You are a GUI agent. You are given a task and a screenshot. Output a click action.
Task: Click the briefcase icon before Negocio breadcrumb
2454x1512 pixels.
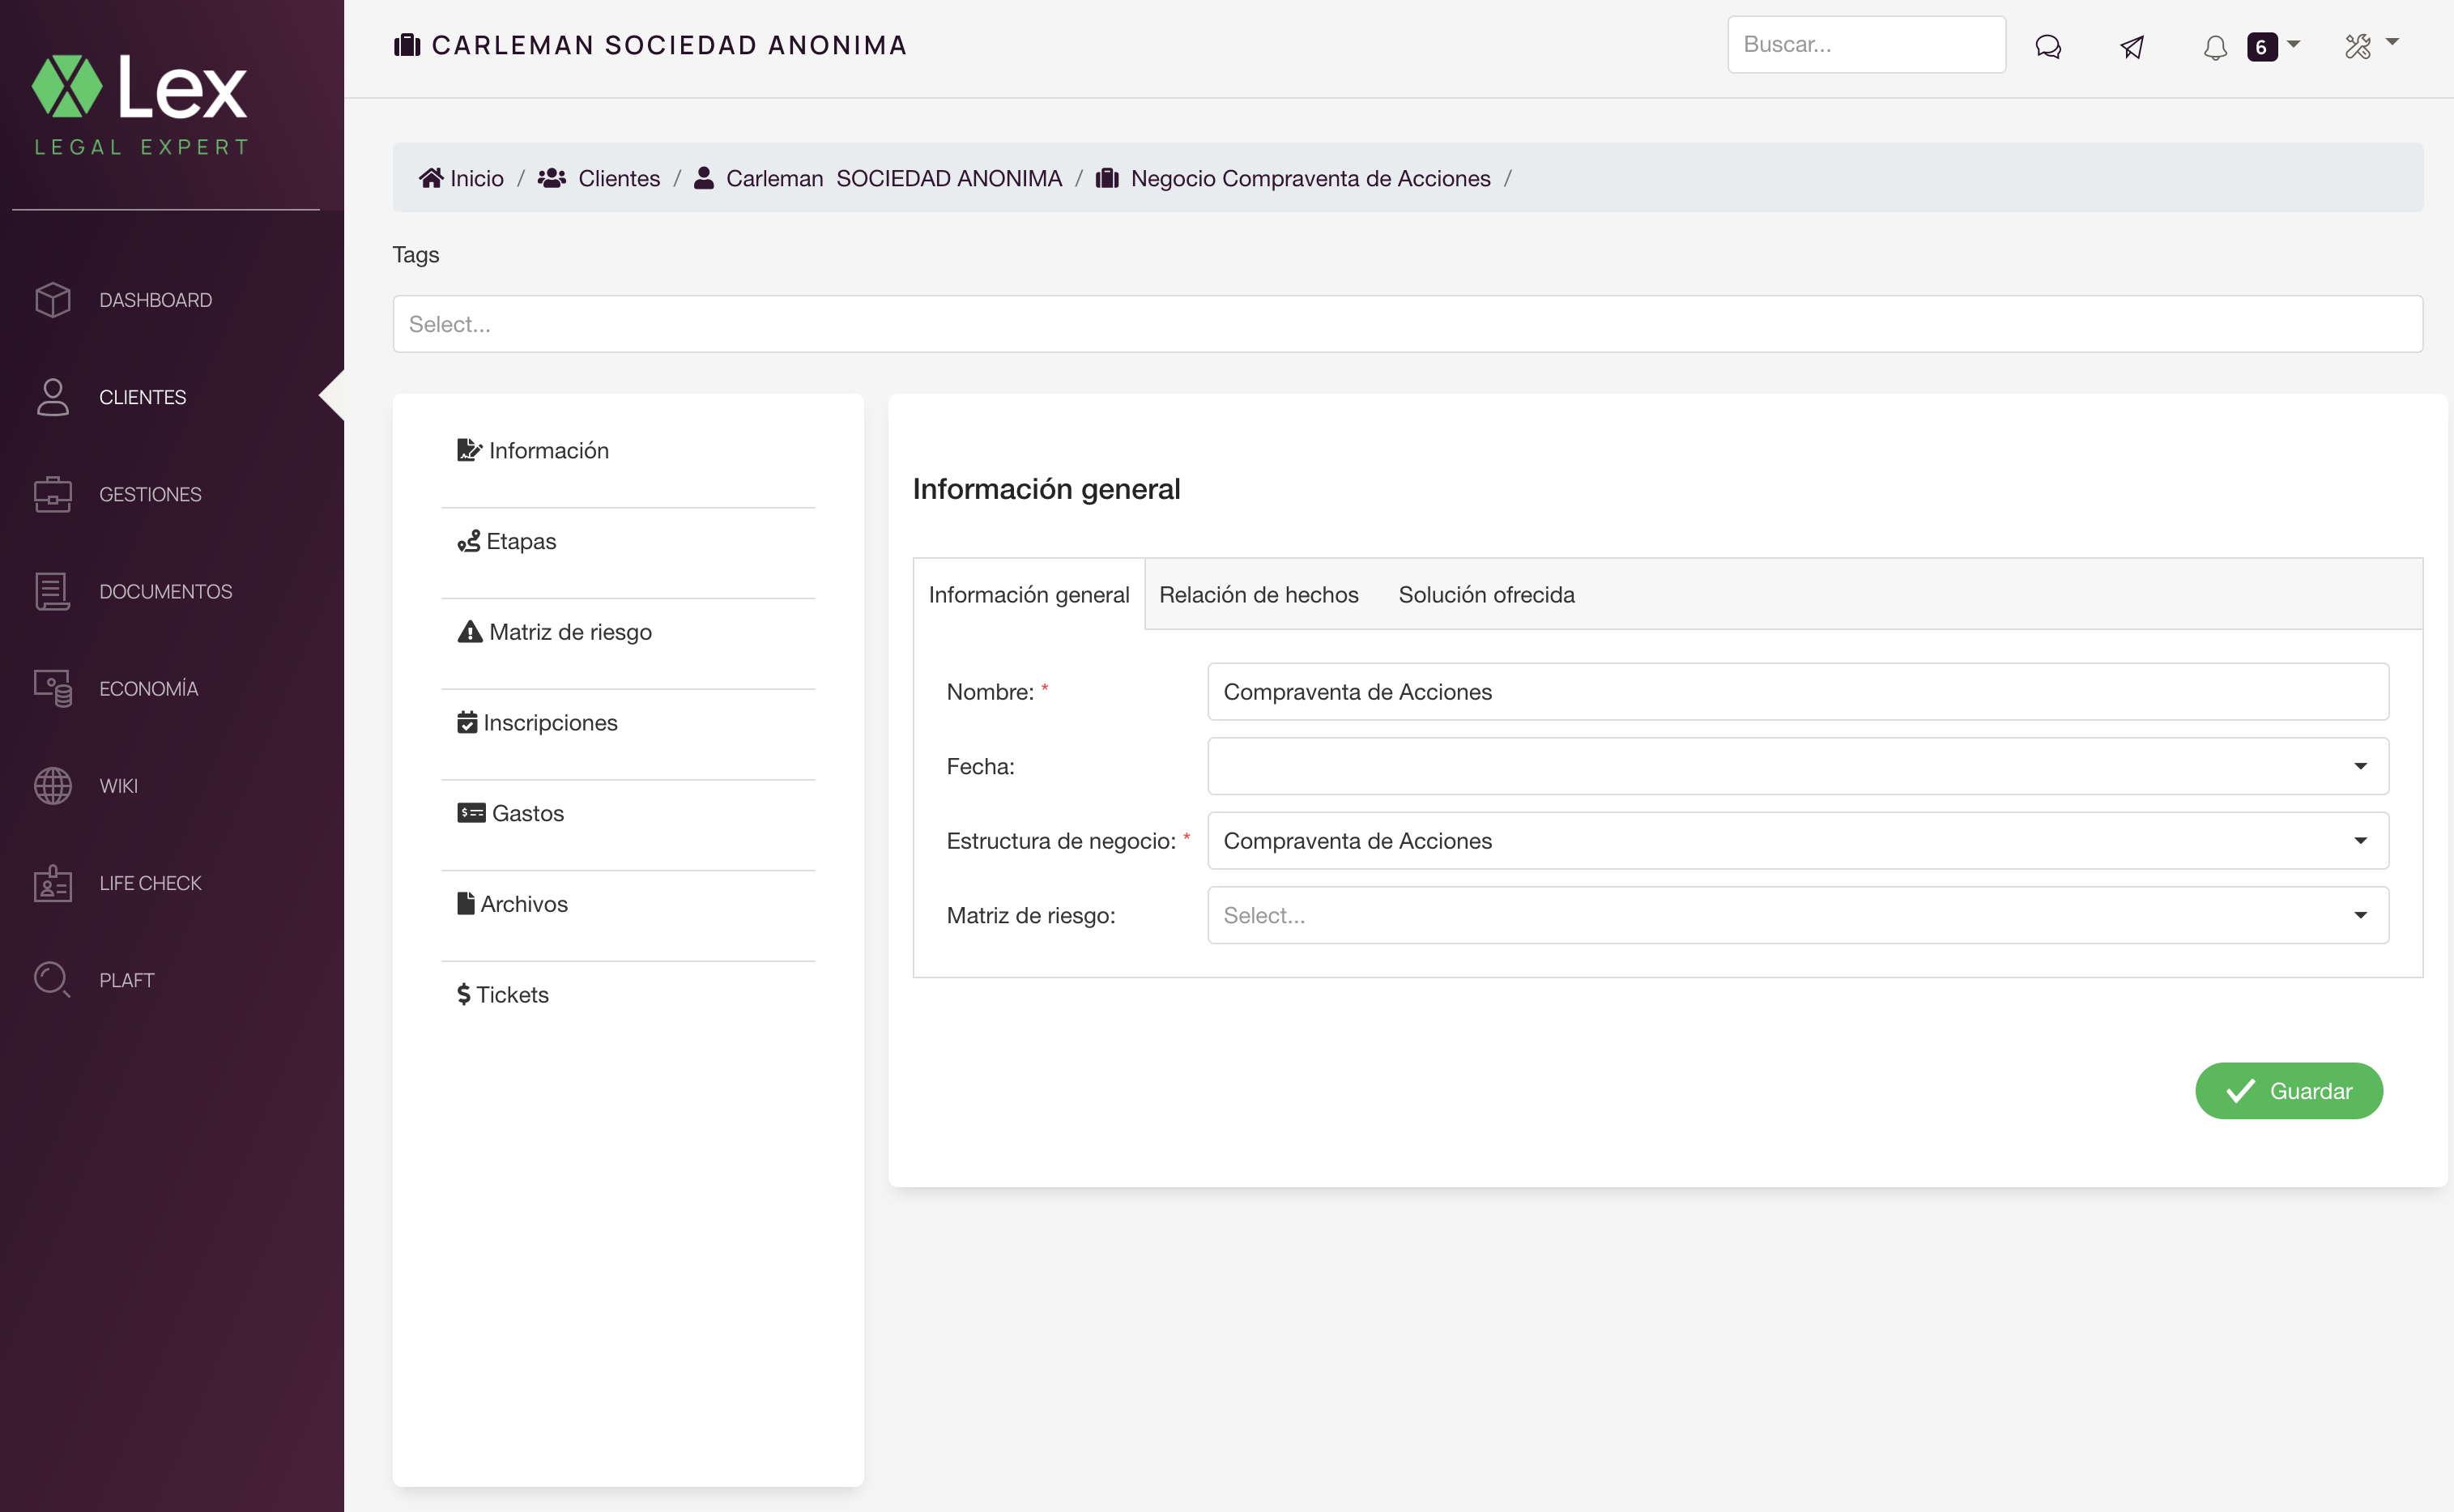tap(1107, 178)
